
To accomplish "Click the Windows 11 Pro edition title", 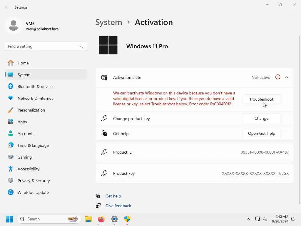I will [147, 46].
